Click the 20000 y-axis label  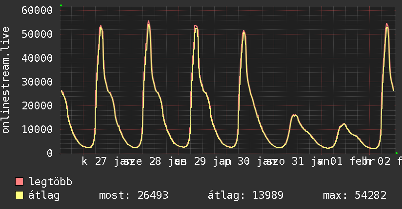(x=37, y=105)
